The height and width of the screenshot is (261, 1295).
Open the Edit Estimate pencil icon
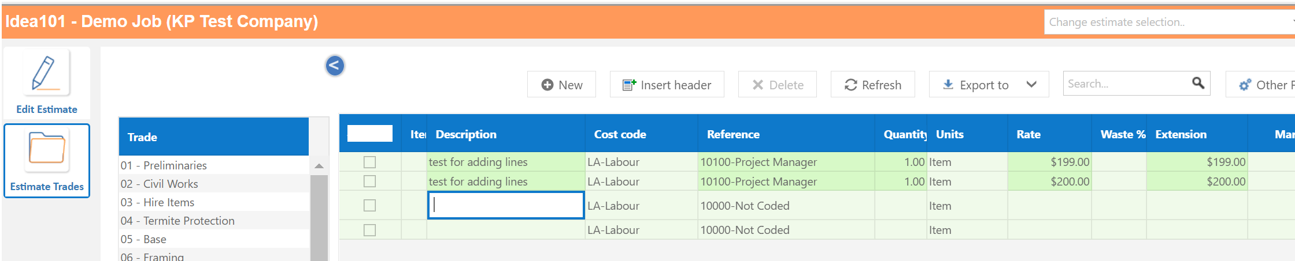point(46,73)
